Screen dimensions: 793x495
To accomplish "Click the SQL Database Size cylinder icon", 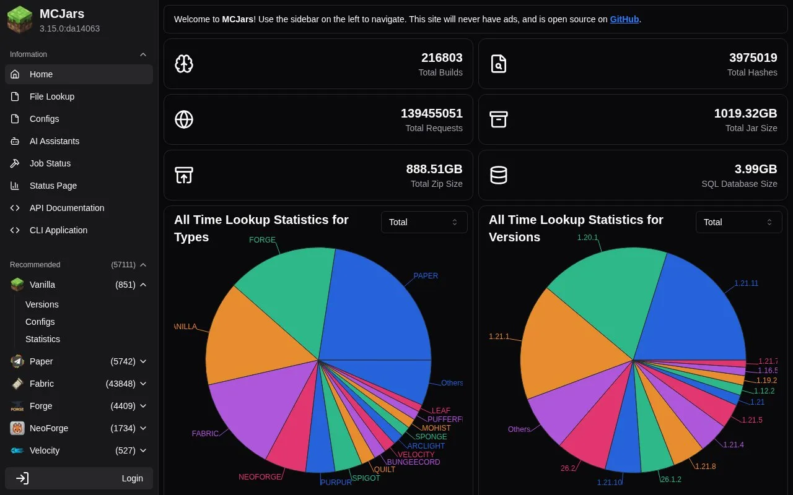I will [499, 175].
